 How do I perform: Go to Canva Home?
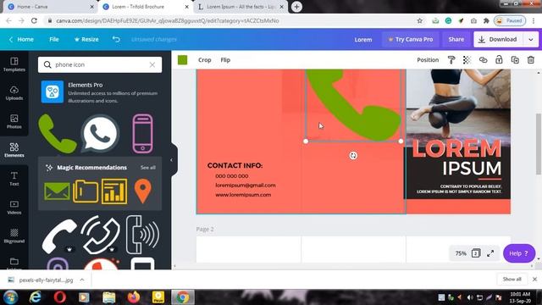pyautogui.click(x=21, y=40)
